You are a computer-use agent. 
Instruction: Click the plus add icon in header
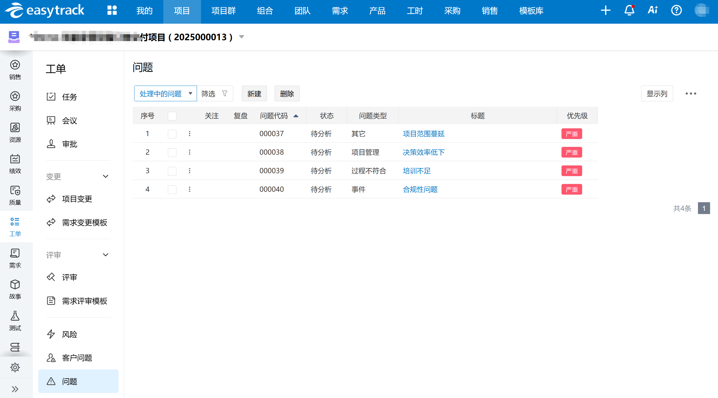pyautogui.click(x=606, y=11)
